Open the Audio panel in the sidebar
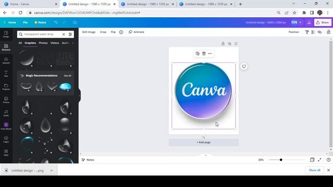 tap(6, 113)
